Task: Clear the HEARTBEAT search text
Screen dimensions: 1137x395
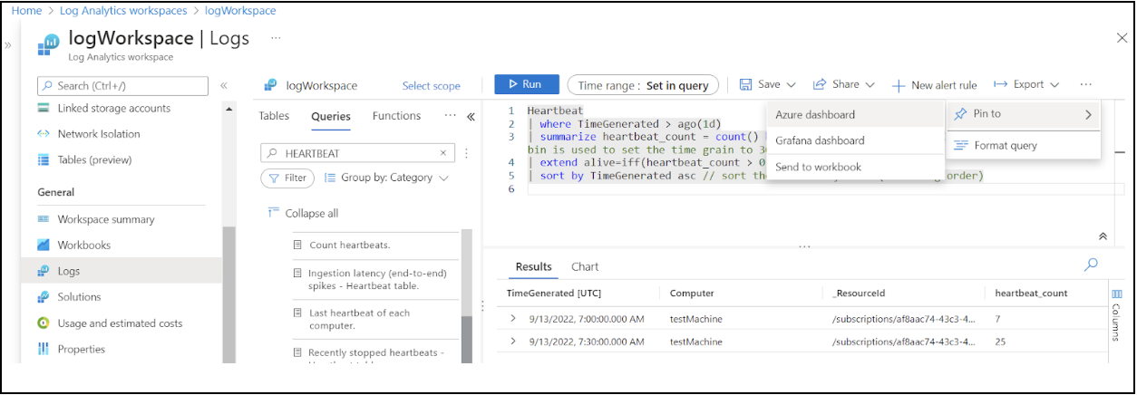Action: (443, 153)
